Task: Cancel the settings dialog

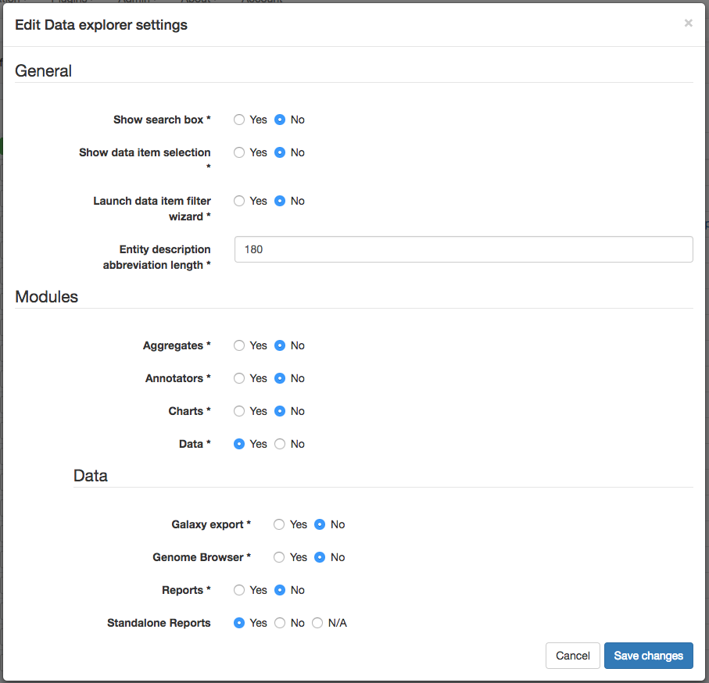Action: tap(573, 656)
